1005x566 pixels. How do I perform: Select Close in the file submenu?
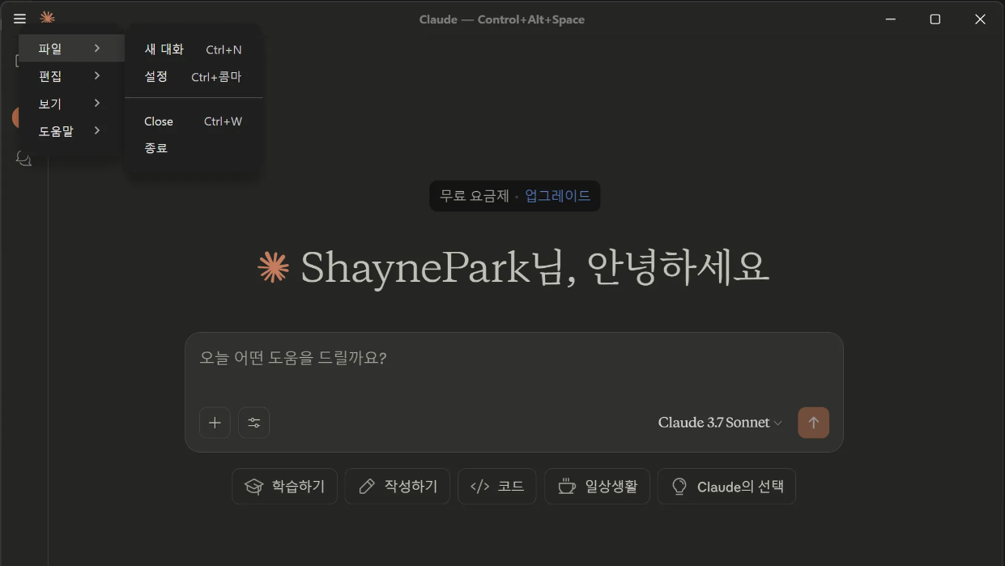pos(194,121)
